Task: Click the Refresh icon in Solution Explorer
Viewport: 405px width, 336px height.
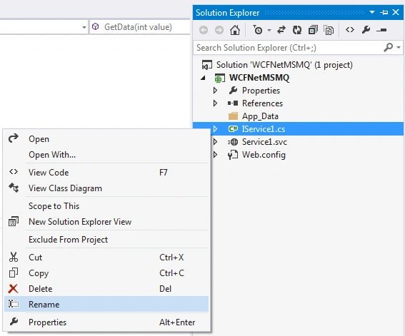Action: click(x=297, y=30)
